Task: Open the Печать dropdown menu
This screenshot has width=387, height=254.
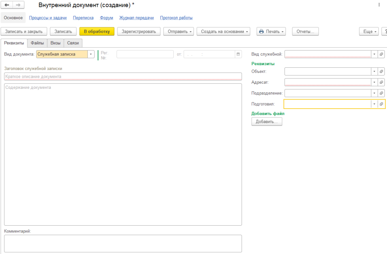Action: click(x=271, y=31)
